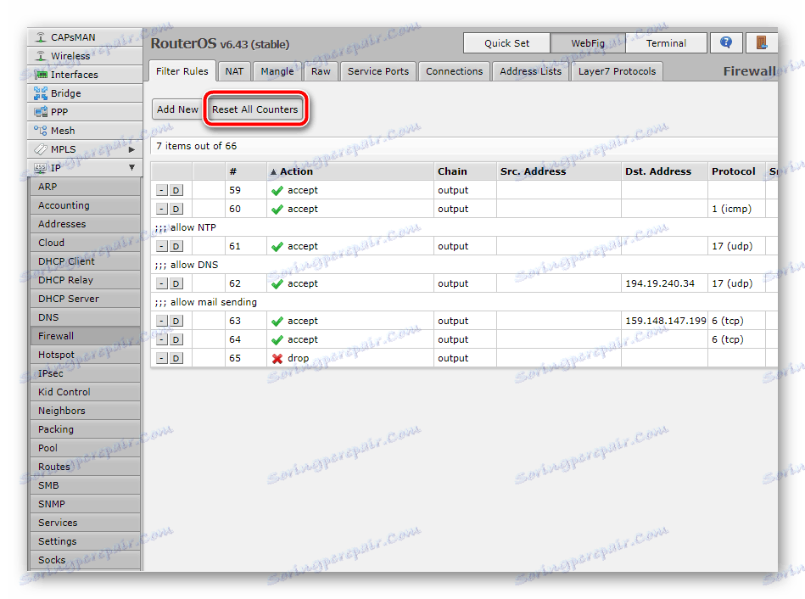Disable rule 64 with D button

coord(176,339)
